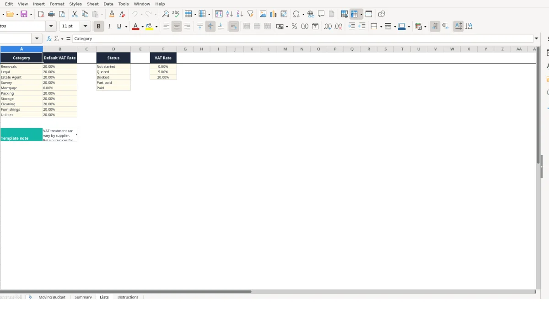Expand font color palette arrow
The height and width of the screenshot is (309, 549).
pyautogui.click(x=142, y=27)
